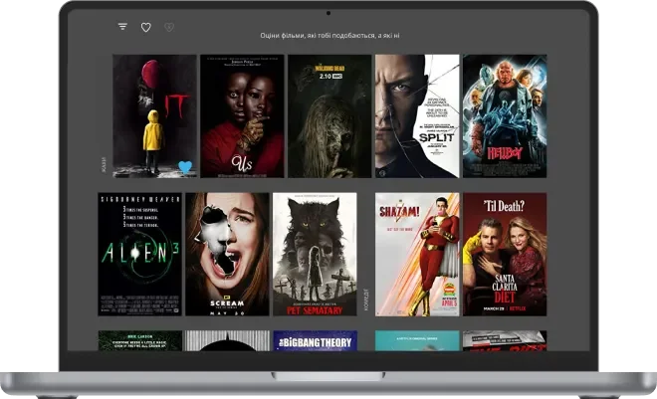Toggle the blue heart on IT poster
The height and width of the screenshot is (399, 657).
click(x=184, y=167)
